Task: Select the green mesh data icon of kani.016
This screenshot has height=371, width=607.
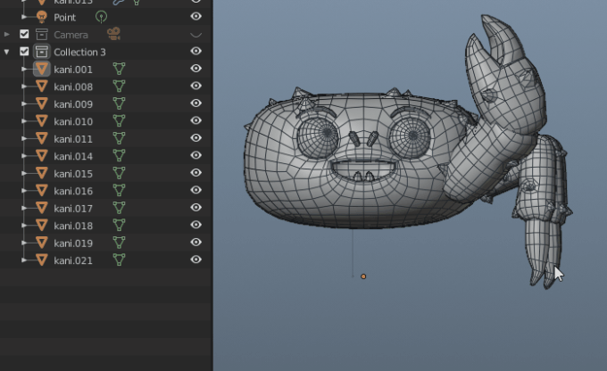Action: pos(120,191)
